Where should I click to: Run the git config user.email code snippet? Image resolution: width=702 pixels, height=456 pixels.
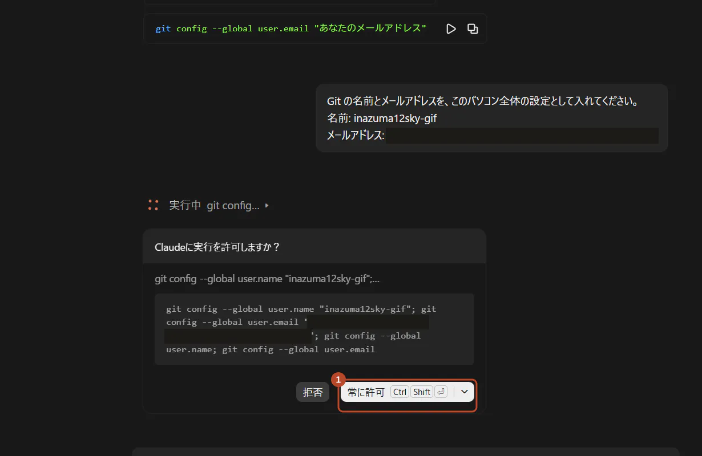pos(451,28)
